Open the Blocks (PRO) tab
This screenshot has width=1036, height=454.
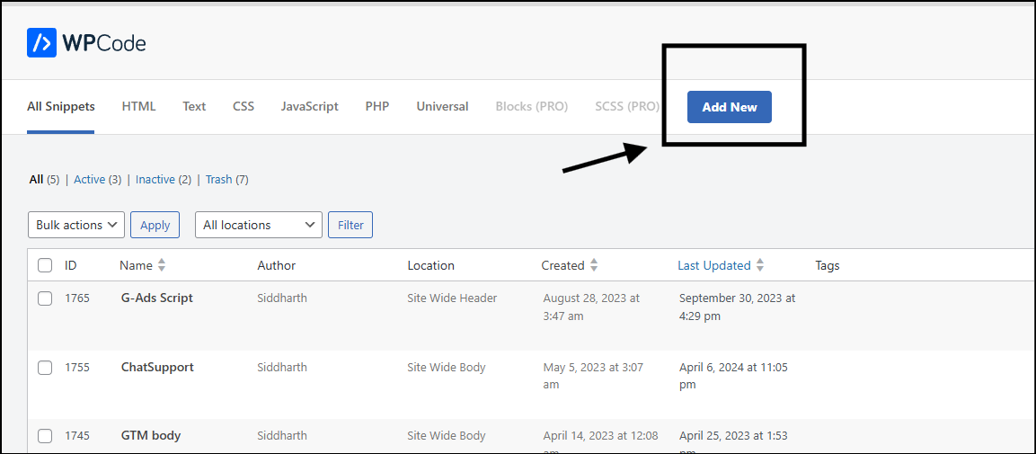click(532, 106)
